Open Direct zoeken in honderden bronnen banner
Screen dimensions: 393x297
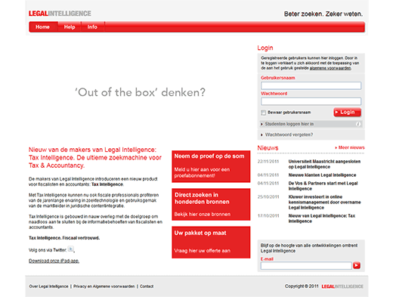[211, 204]
